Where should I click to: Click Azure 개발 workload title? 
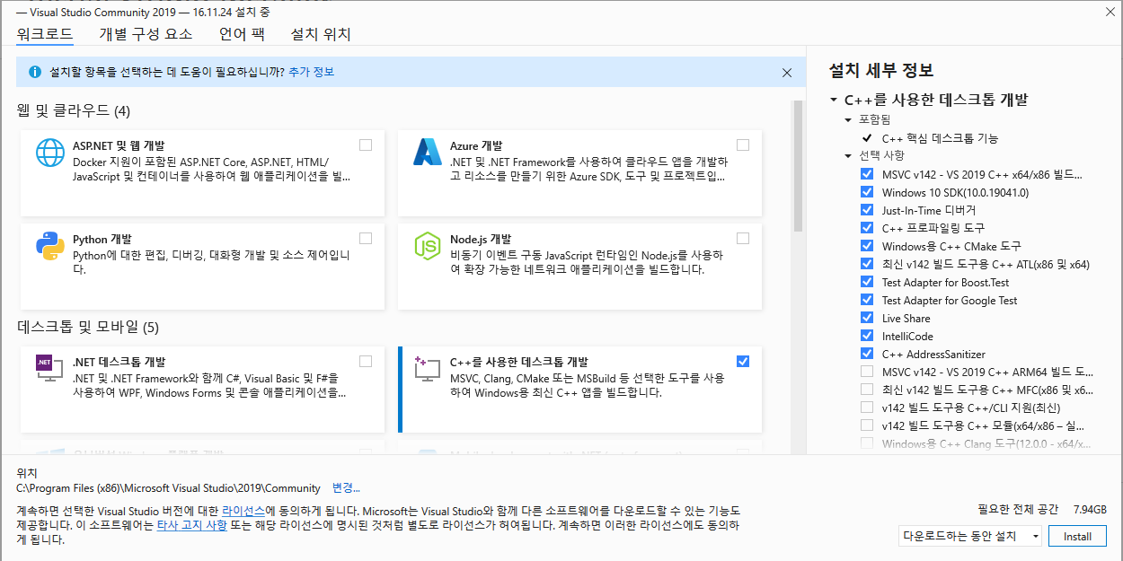(476, 145)
